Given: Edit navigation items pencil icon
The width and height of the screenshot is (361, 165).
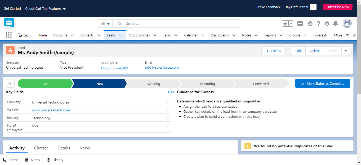Looking at the screenshot, I should pyautogui.click(x=354, y=35).
